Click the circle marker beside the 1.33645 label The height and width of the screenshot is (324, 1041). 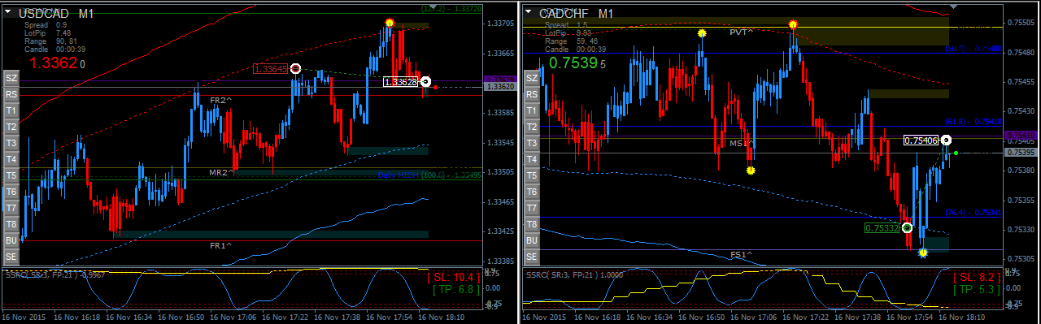tap(295, 69)
